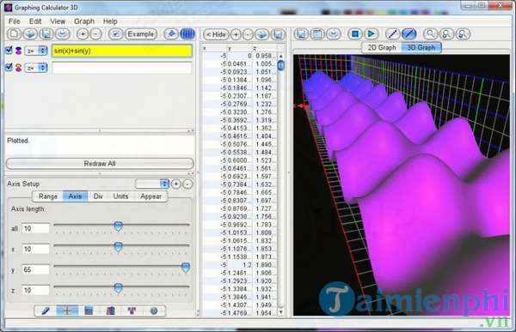516x332 pixels.
Task: Toggle the table grid icon in equation toolbar
Action: point(187,33)
